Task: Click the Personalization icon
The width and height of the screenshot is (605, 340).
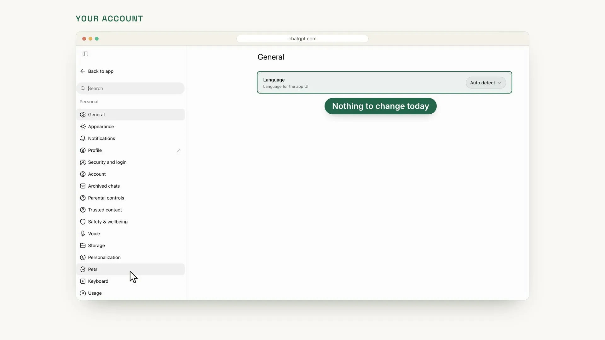Action: tap(83, 258)
